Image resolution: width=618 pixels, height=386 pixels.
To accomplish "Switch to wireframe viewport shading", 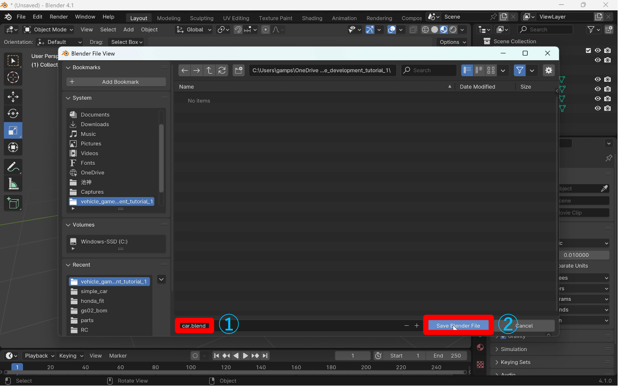I will point(425,30).
